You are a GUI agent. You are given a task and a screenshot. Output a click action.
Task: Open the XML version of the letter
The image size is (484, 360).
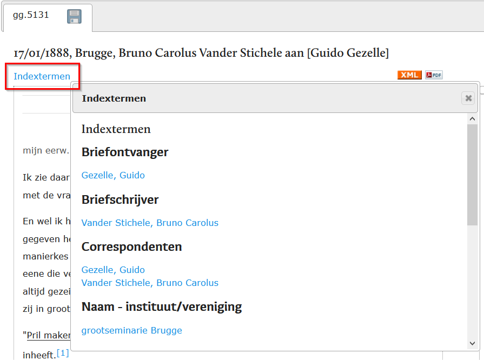409,75
